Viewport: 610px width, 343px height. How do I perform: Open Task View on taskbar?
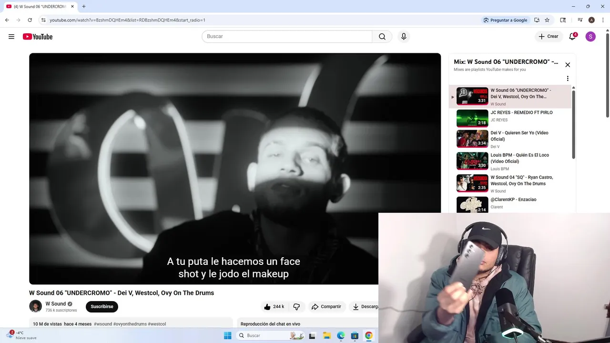pos(312,335)
